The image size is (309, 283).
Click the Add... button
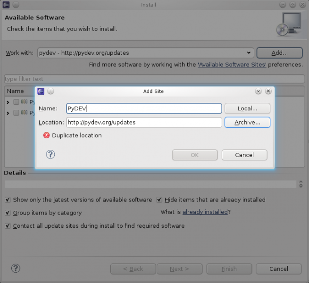(279, 53)
